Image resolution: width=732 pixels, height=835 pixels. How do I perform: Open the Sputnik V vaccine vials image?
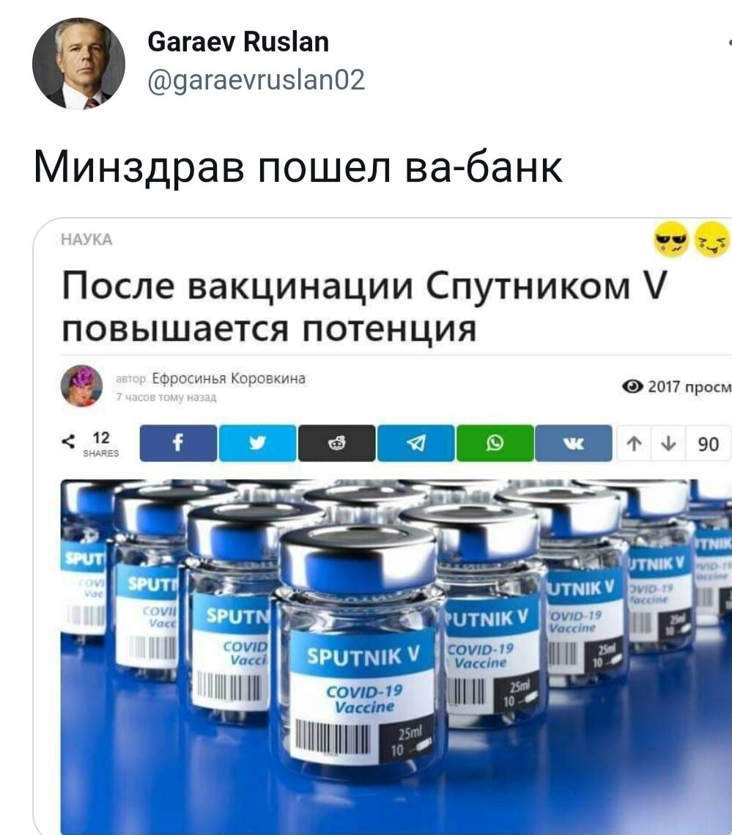tap(396, 657)
